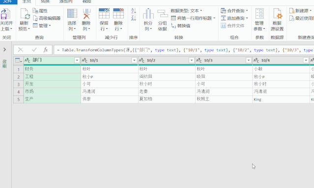
Task: Select the cell 市场 in 部门 column
Action: click(x=52, y=92)
